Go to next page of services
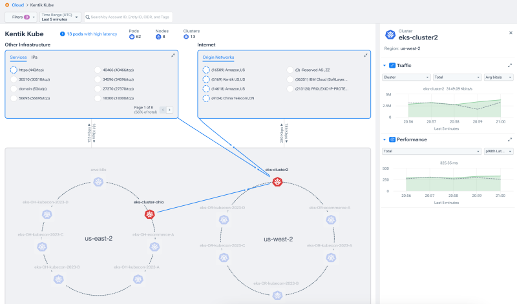The width and height of the screenshot is (517, 304). click(x=169, y=110)
